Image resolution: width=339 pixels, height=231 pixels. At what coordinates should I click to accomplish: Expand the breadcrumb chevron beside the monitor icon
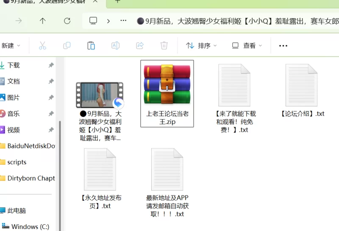click(108, 21)
